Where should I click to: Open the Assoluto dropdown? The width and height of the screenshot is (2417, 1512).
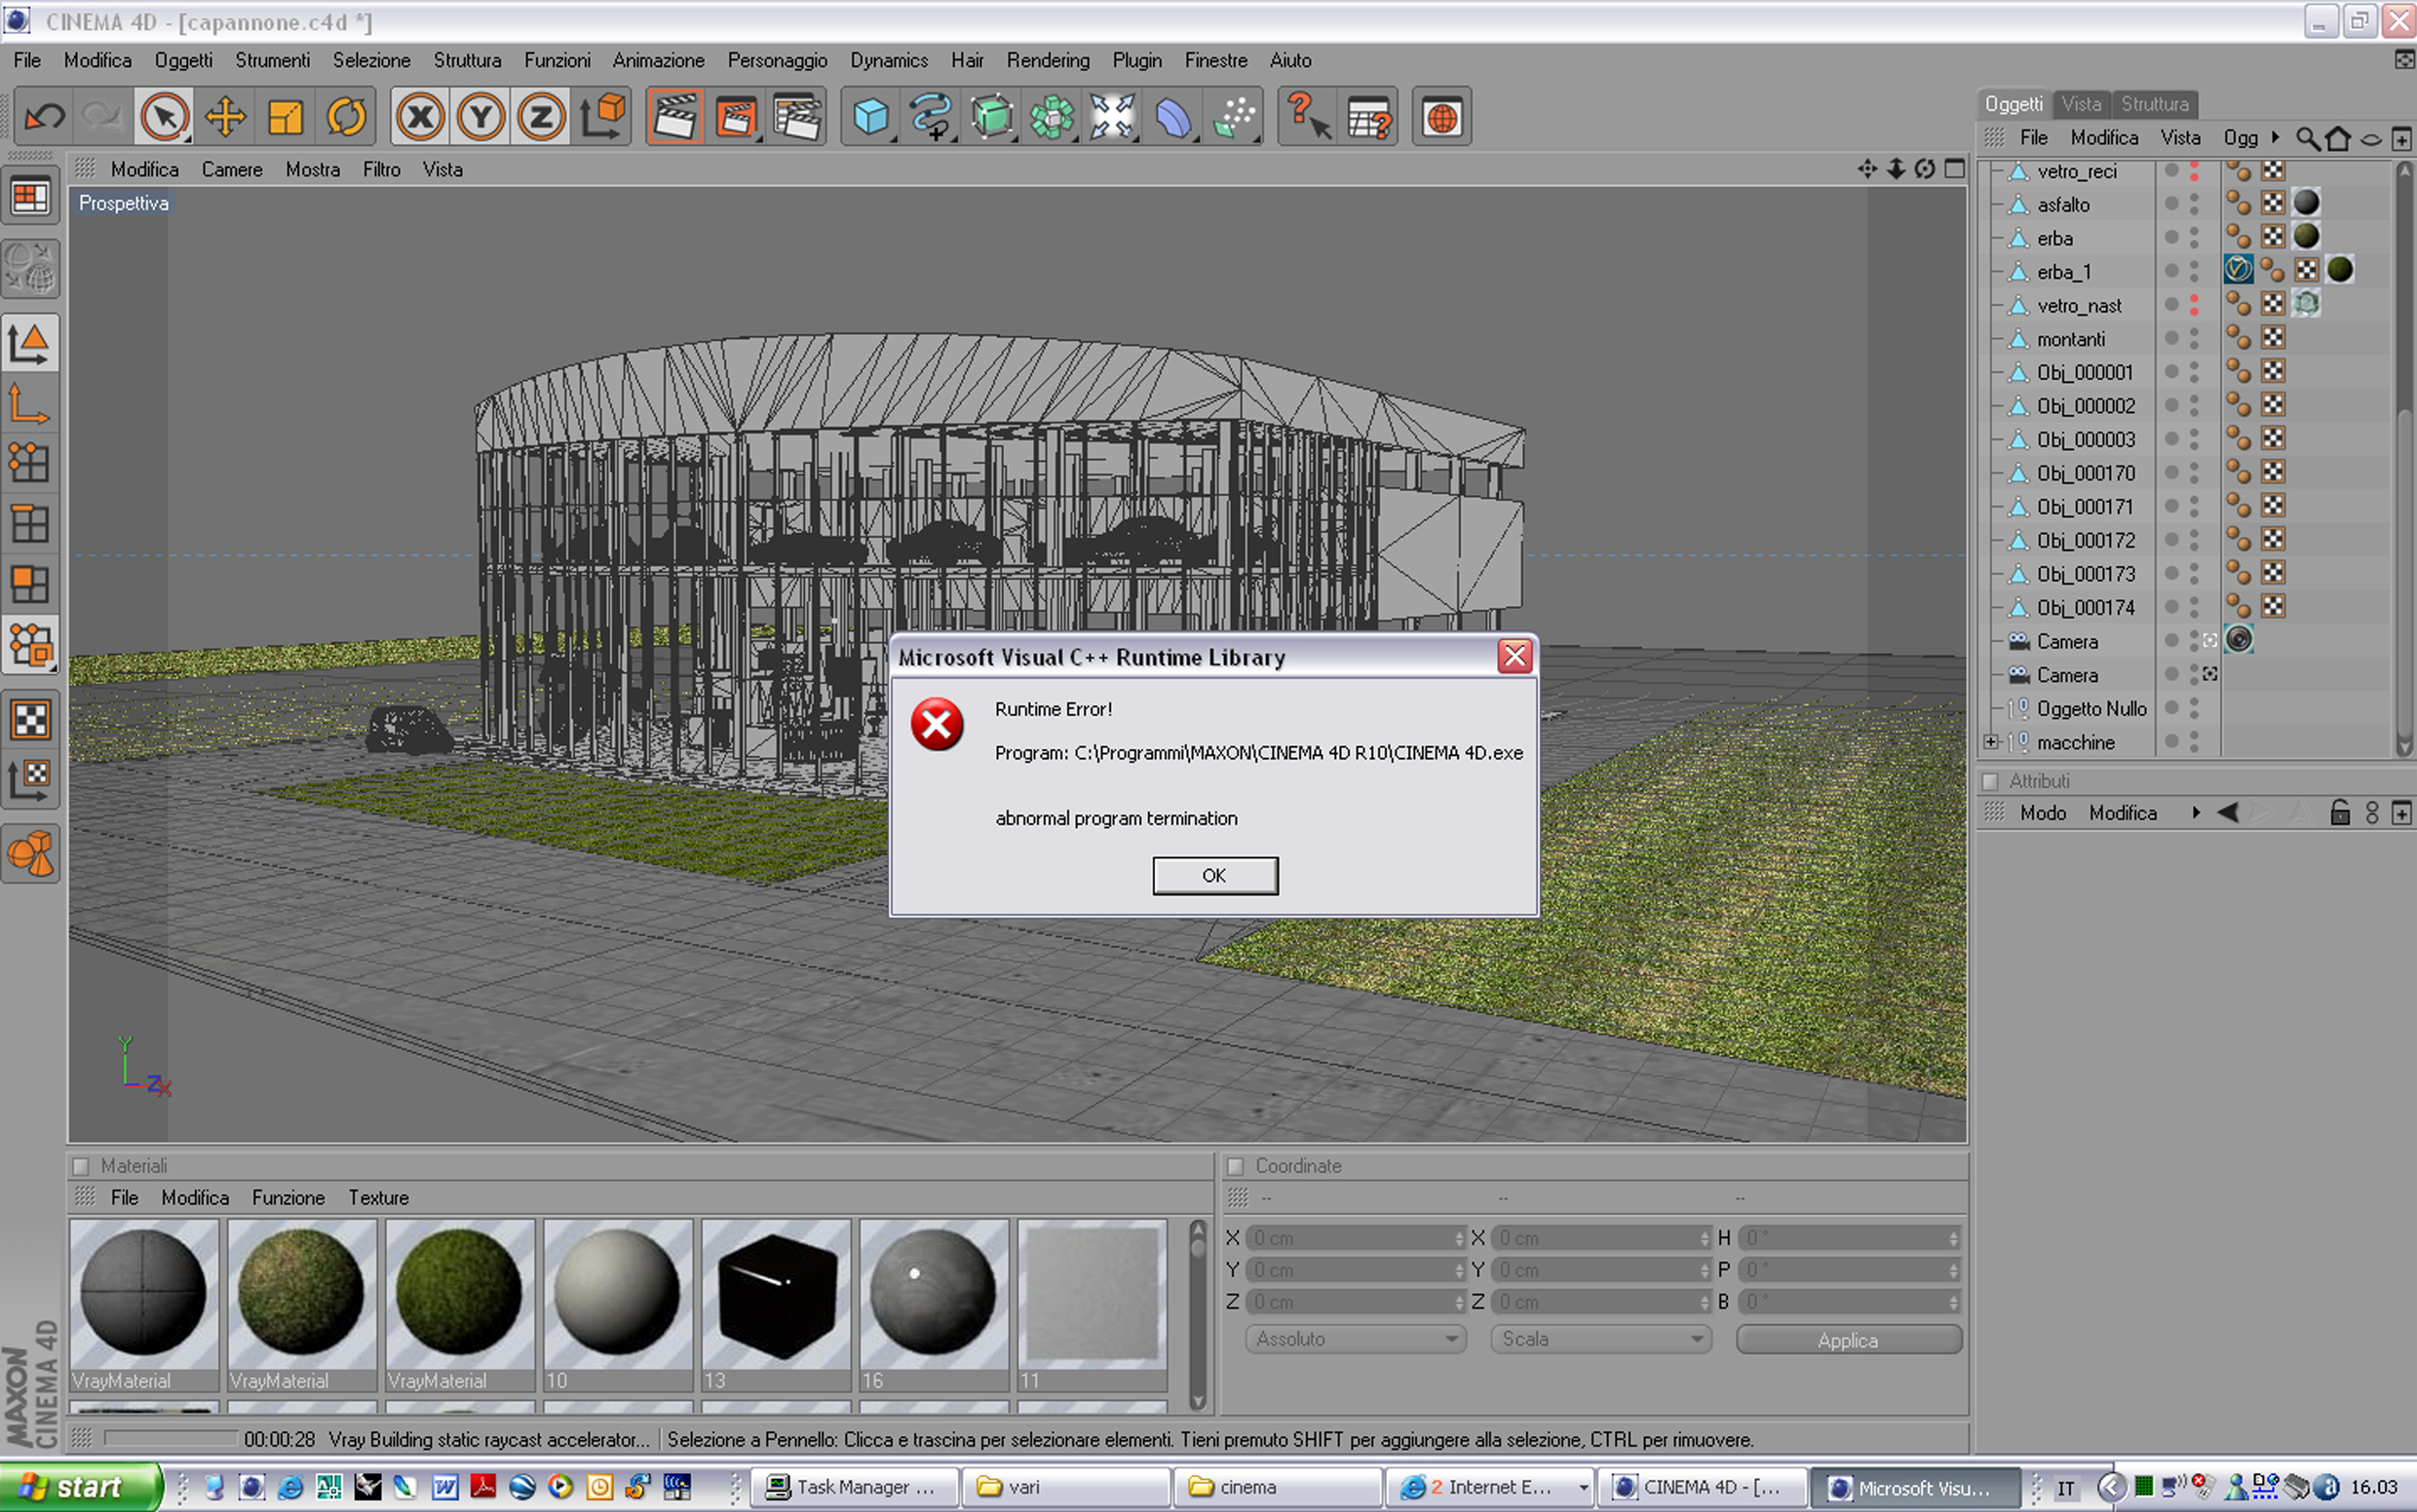tap(1355, 1339)
